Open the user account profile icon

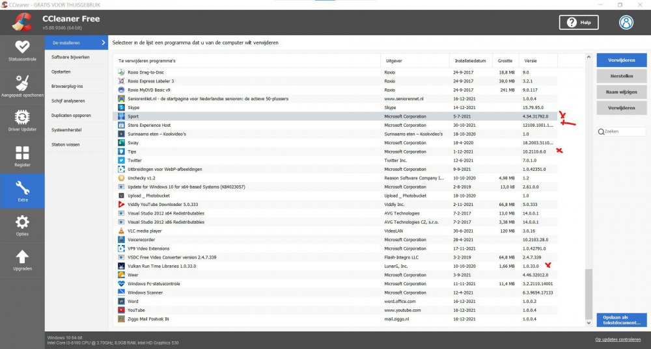click(626, 22)
